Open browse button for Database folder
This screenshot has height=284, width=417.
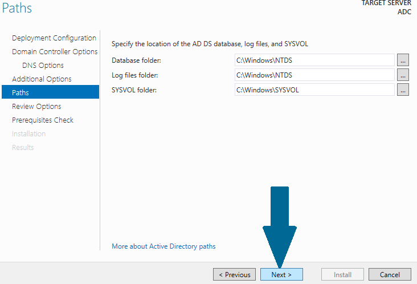click(403, 60)
